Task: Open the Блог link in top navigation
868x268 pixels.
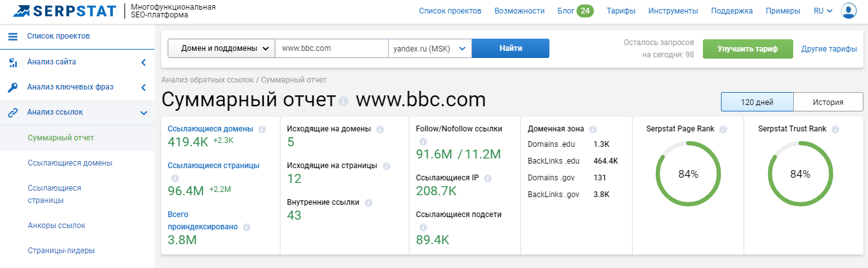Action: point(565,11)
